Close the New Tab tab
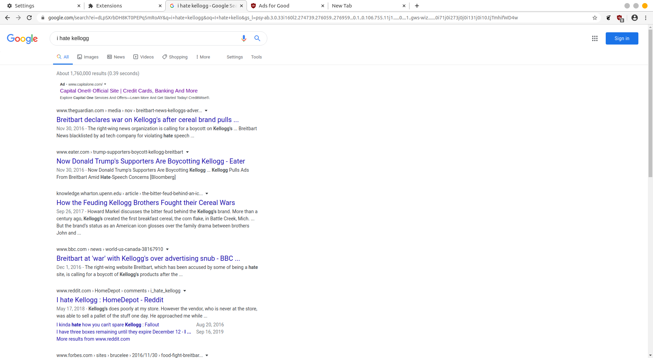653x358 pixels. coord(404,6)
